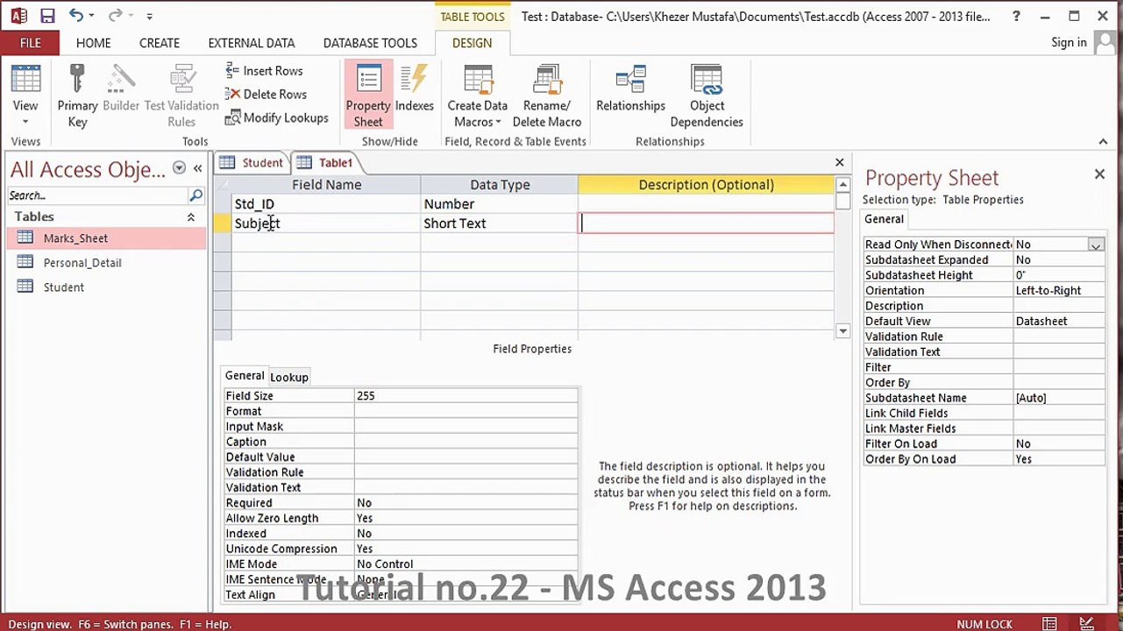Collapse the navigation pane with shutter button
The image size is (1123, 631).
(198, 168)
